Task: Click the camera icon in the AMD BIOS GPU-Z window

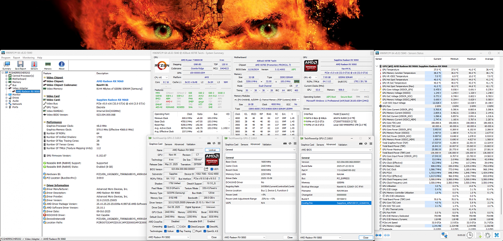Action: [361, 144]
